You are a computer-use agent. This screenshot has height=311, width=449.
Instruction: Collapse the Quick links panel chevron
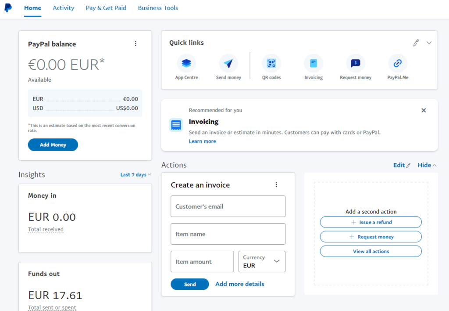pos(429,43)
